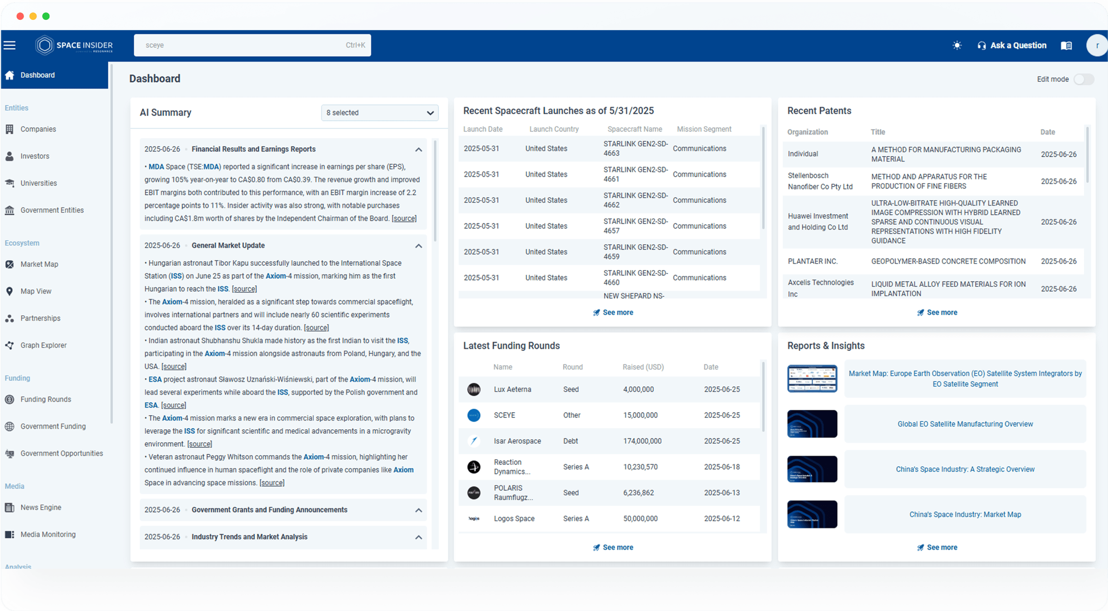Open MDA source link in Financial Results
Viewport: 1108px width, 611px height.
tap(404, 218)
